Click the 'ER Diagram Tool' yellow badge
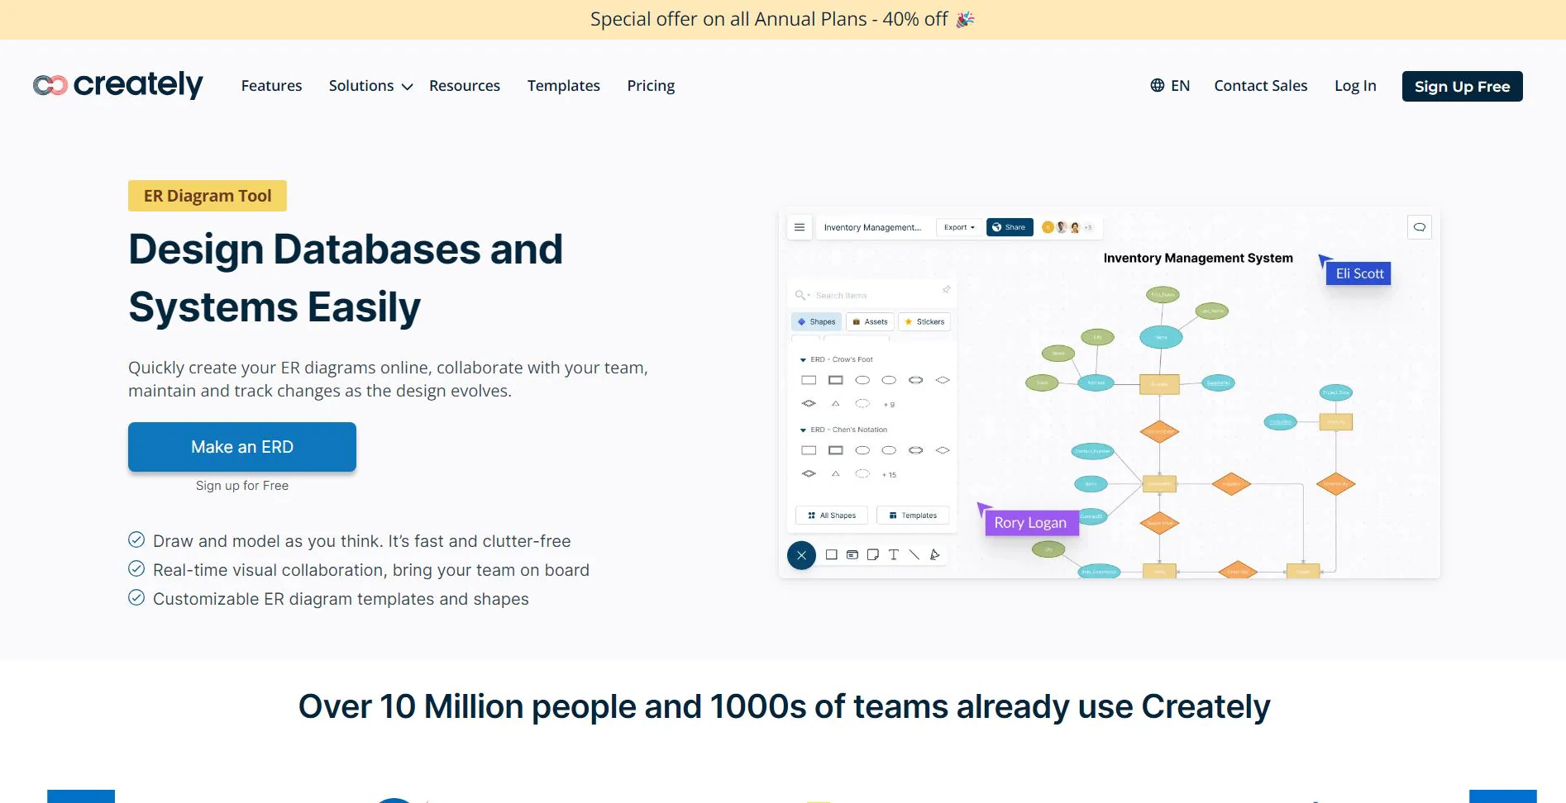 tap(208, 196)
